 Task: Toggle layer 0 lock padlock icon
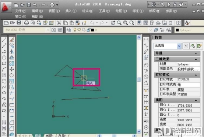pyautogui.click(x=88, y=30)
